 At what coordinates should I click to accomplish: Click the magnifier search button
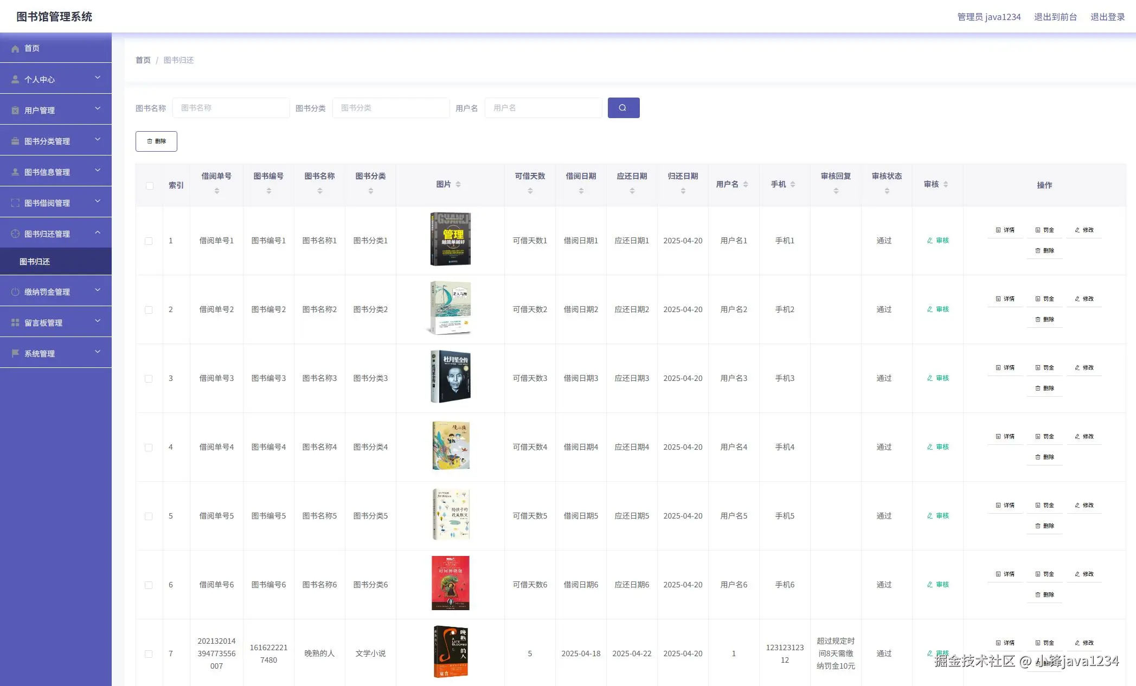click(623, 108)
